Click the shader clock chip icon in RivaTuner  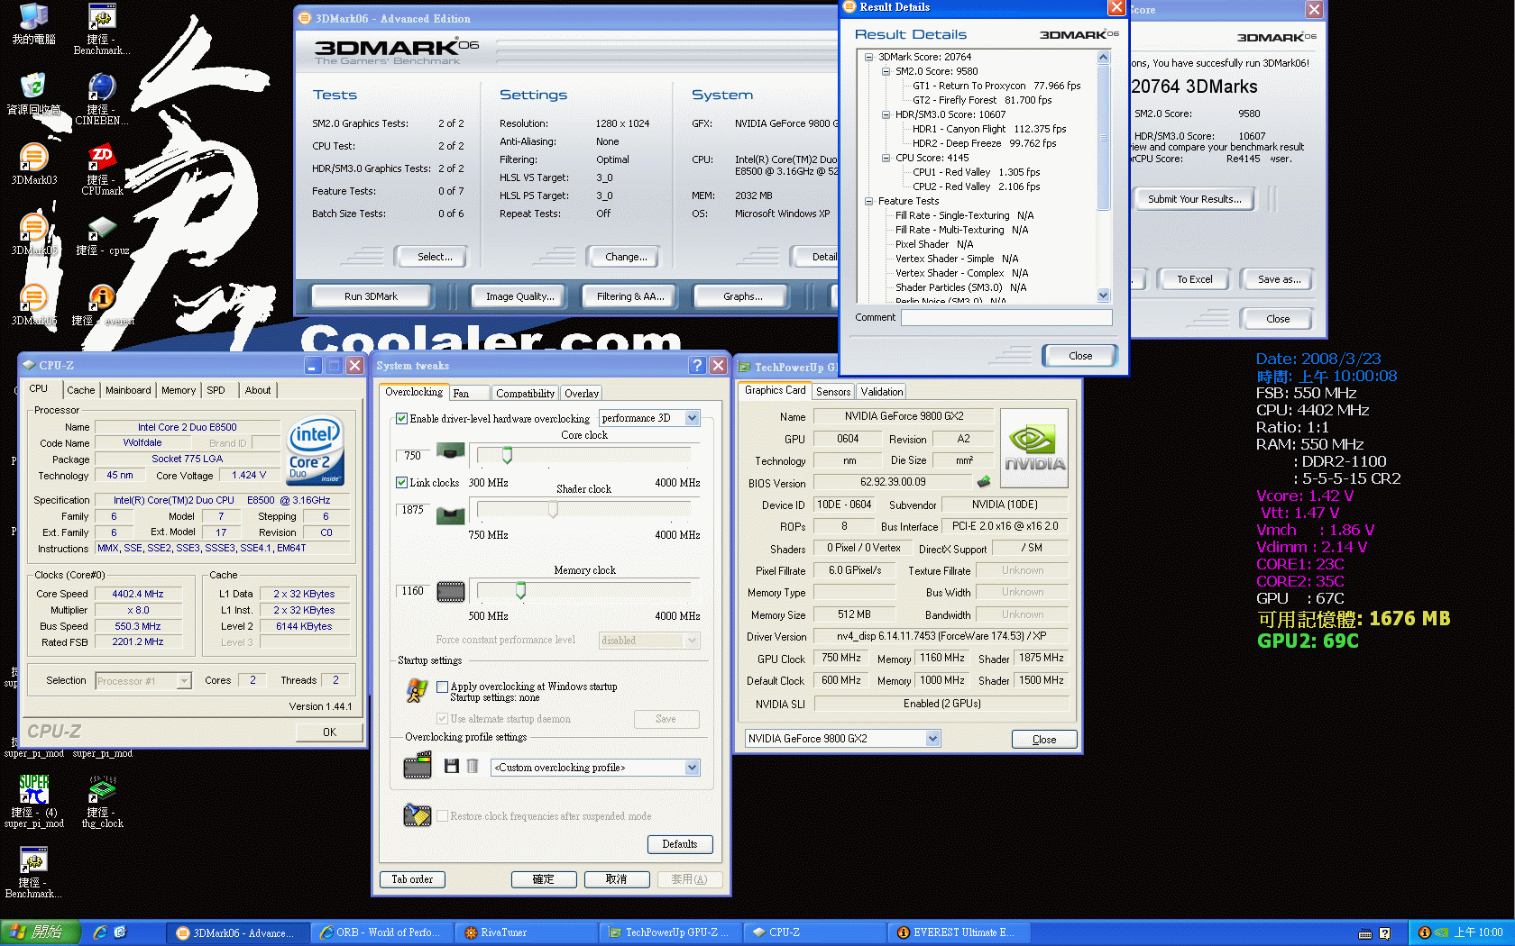pos(451,515)
